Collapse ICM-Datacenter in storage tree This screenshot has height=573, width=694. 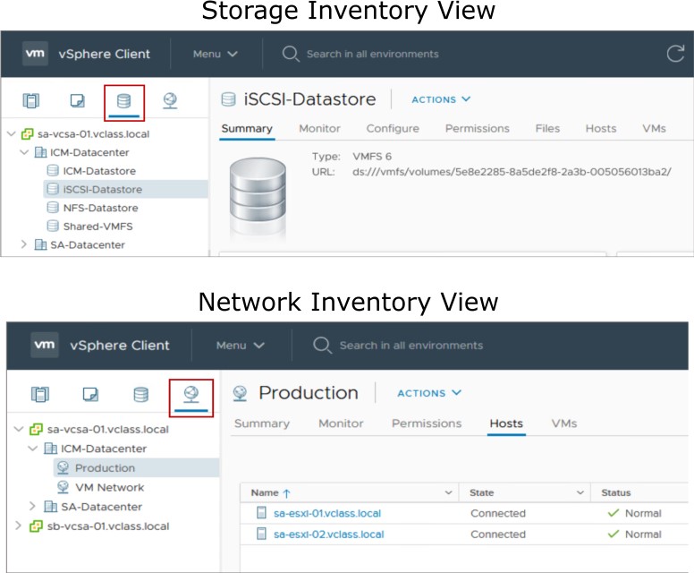24,152
